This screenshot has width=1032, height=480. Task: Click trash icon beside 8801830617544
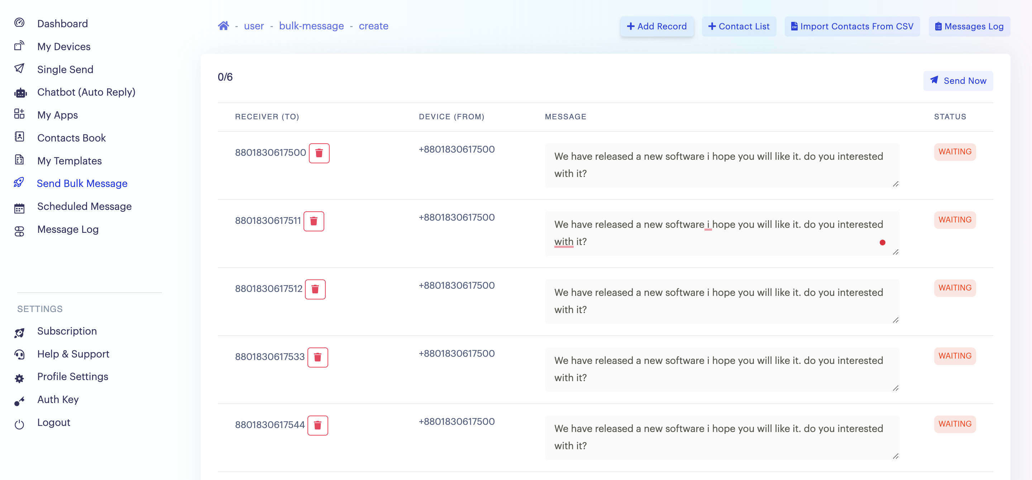coord(317,425)
